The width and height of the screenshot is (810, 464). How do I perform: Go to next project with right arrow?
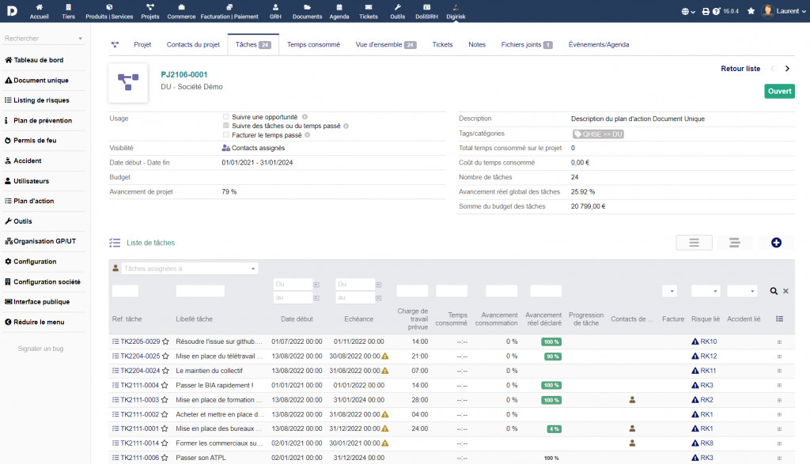tap(787, 69)
